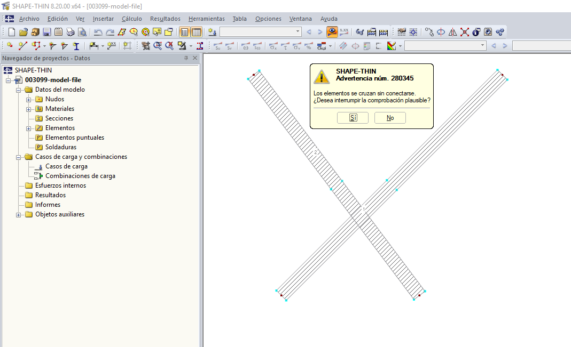Open the load case combo box in top toolbar
Image resolution: width=571 pixels, height=347 pixels.
261,32
